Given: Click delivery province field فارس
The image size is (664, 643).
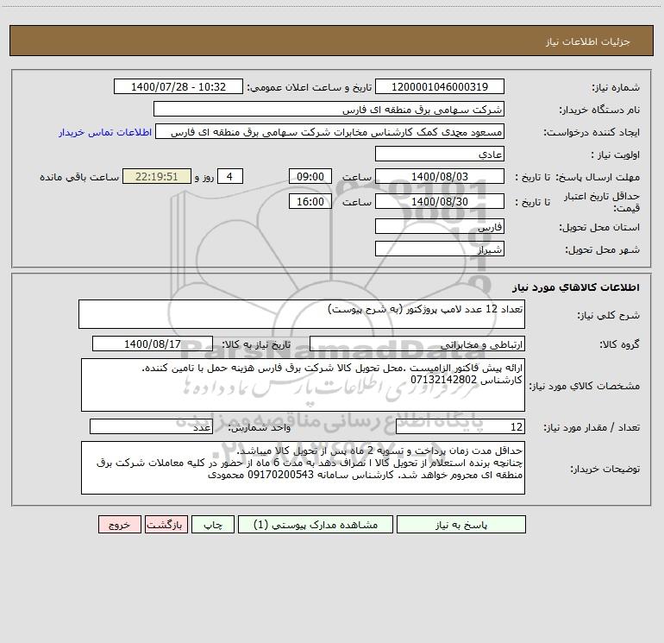Looking at the screenshot, I should [x=440, y=226].
